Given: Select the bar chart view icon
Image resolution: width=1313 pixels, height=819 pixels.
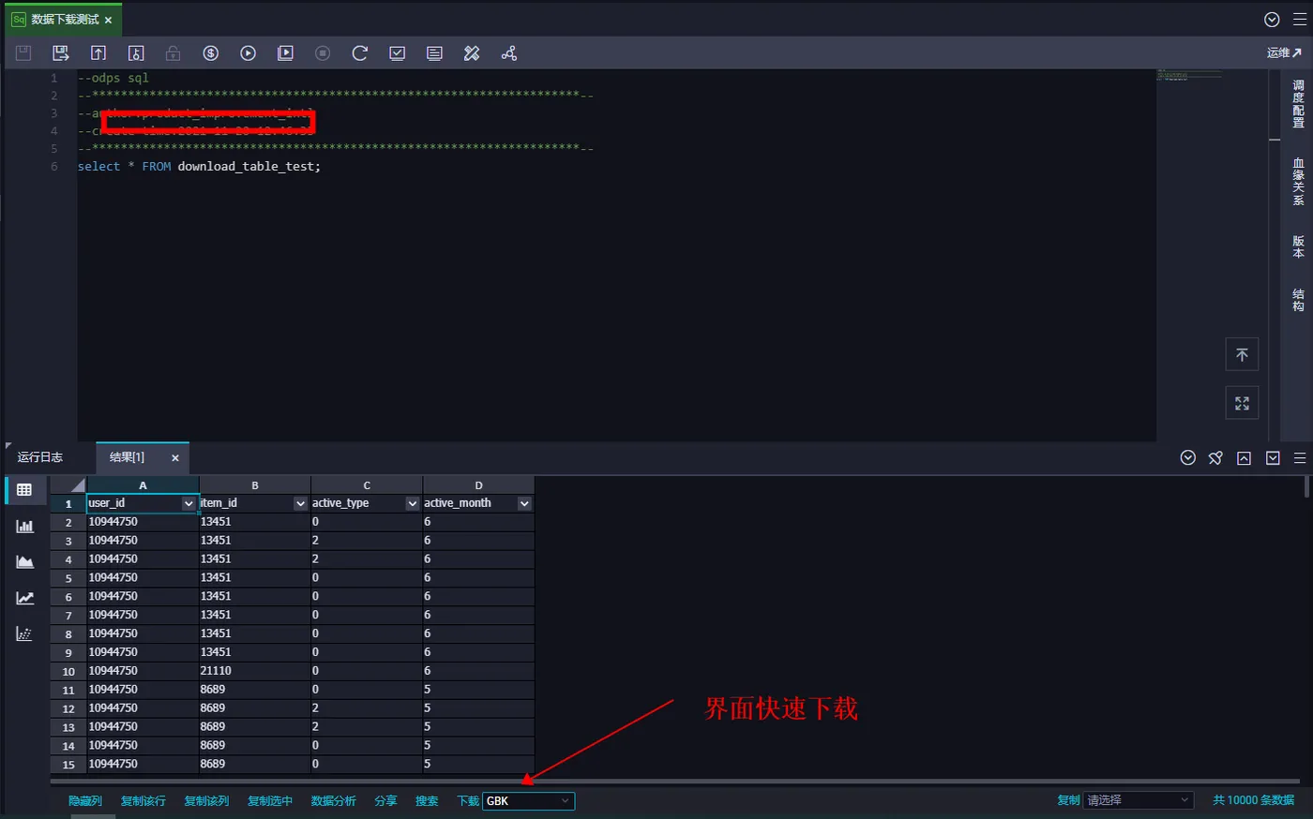Looking at the screenshot, I should [24, 526].
